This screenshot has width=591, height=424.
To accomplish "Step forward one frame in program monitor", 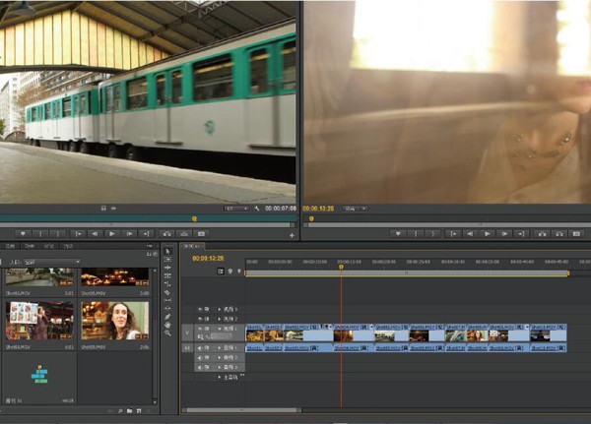I will 504,234.
